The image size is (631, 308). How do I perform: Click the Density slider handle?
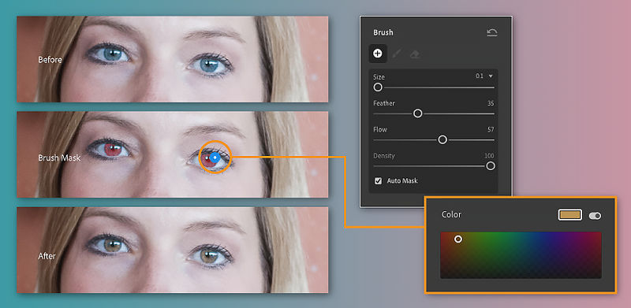click(x=490, y=165)
